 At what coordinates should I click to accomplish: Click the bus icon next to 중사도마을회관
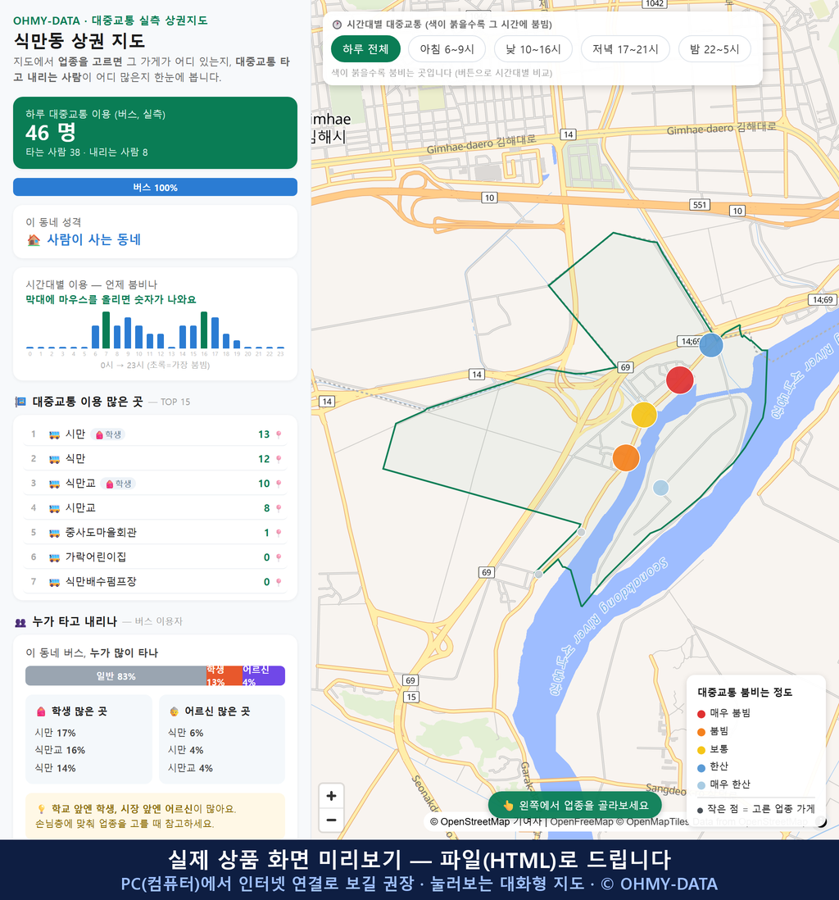55,533
